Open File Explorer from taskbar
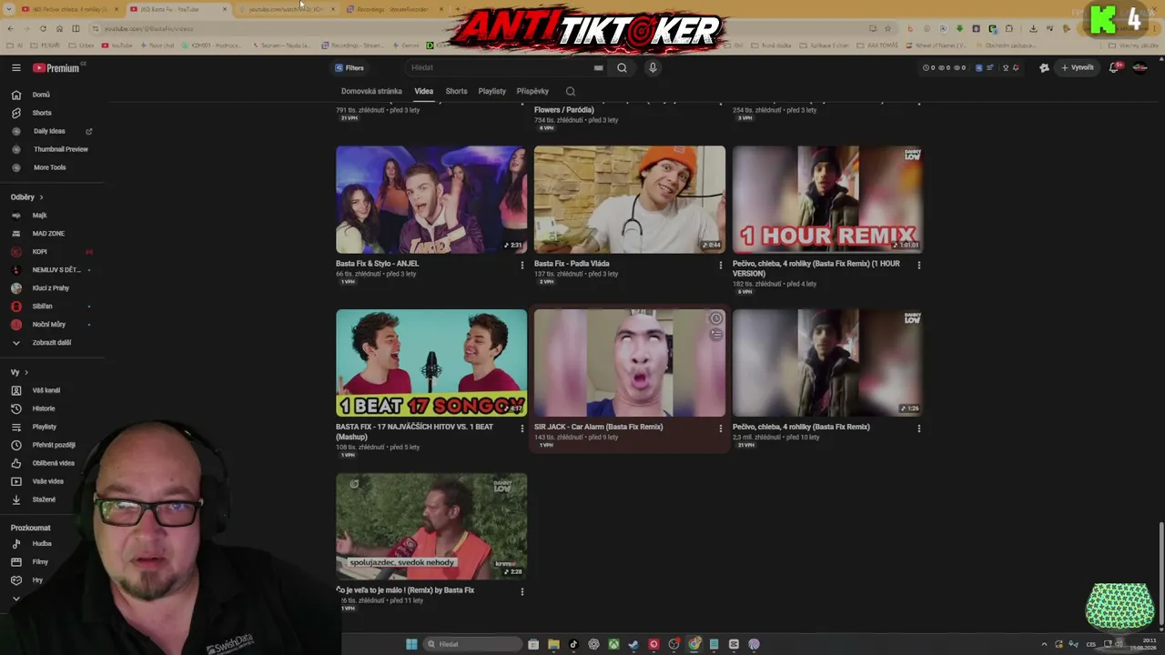 [x=553, y=644]
